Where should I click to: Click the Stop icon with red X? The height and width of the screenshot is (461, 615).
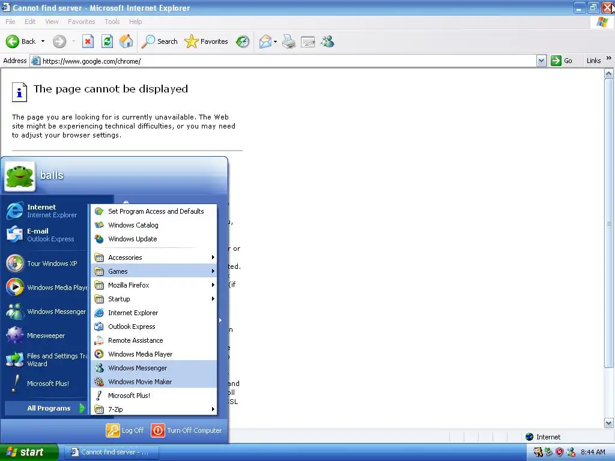88,41
